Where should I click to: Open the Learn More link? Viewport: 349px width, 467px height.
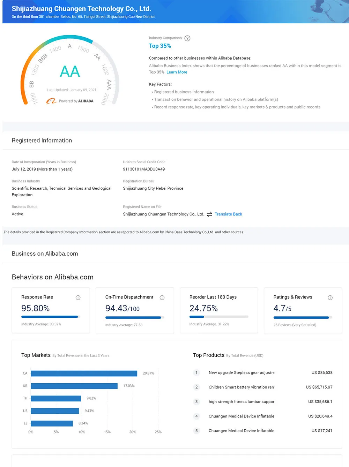click(x=177, y=72)
